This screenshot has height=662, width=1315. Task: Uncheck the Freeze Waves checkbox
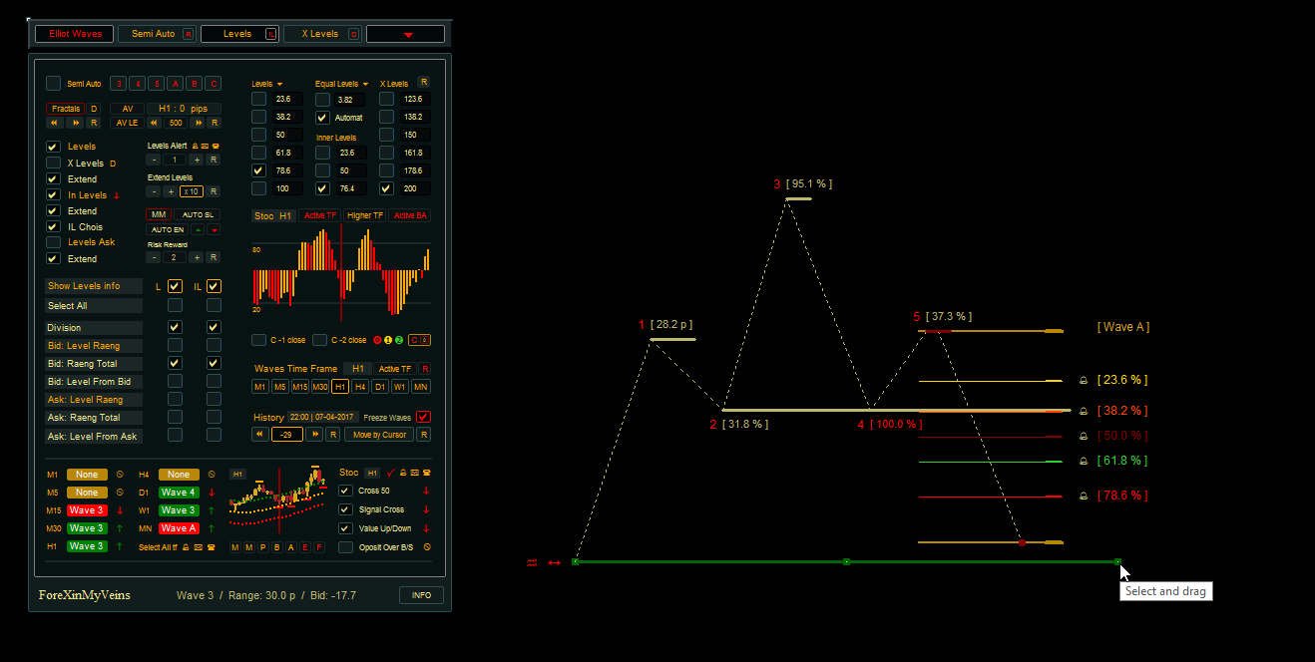(x=423, y=417)
